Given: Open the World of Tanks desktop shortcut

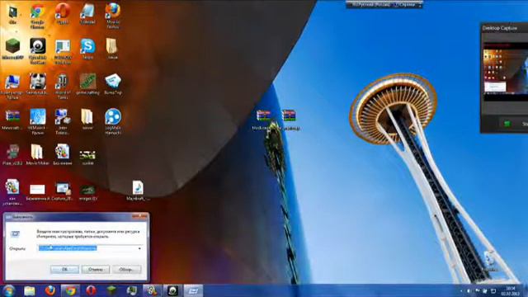Looking at the screenshot, I should pos(63,86).
